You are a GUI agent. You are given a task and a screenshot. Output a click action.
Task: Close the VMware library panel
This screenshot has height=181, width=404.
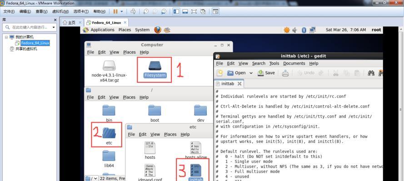[x=55, y=20]
